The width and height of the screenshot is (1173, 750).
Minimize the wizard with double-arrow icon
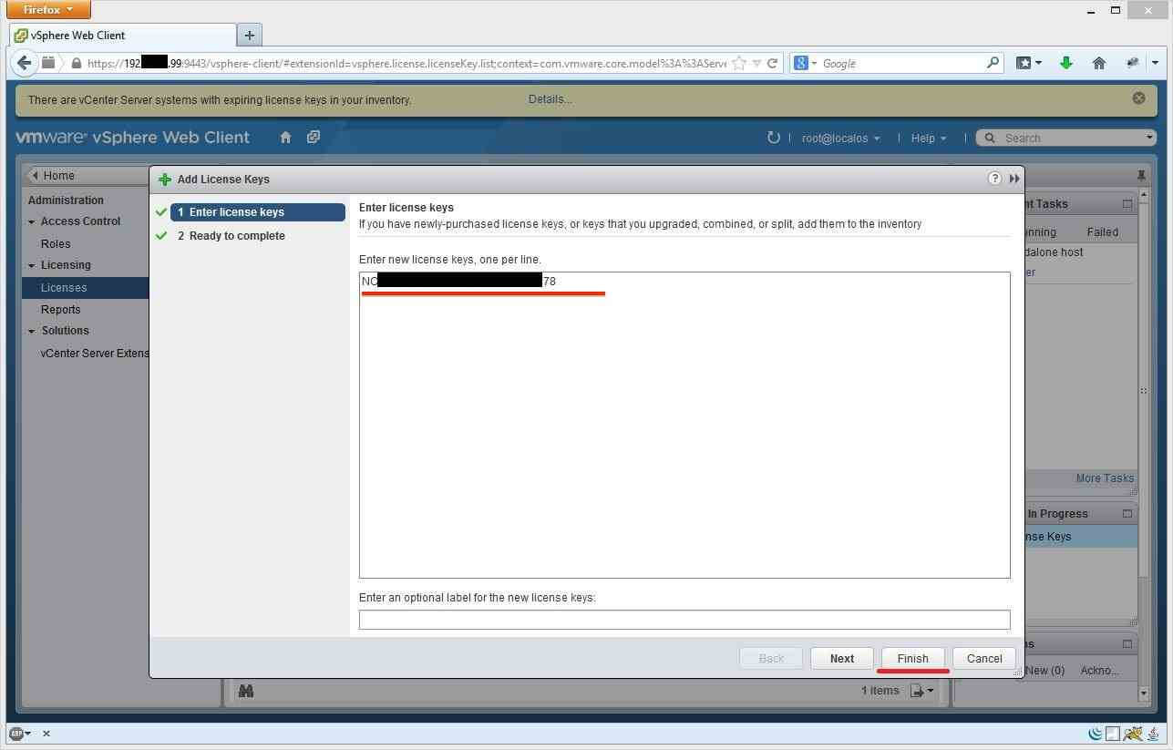coord(1014,179)
